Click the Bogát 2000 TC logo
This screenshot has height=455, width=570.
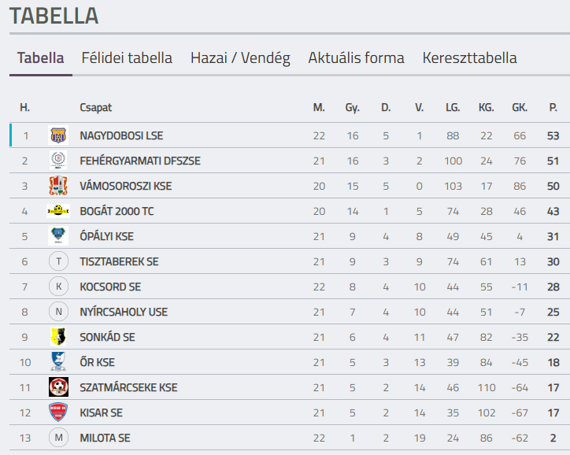coord(58,211)
